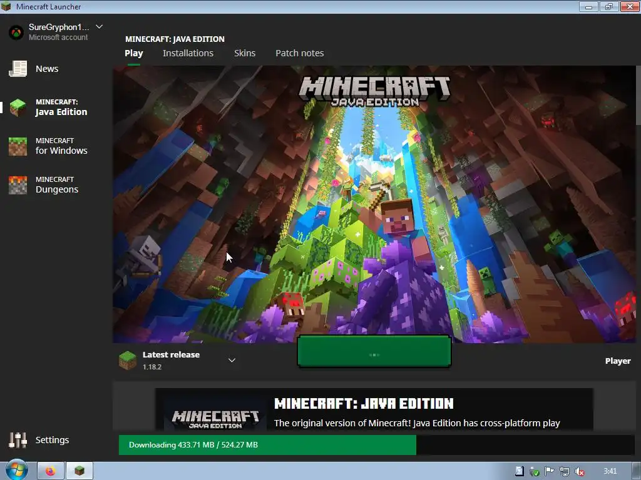Open Firefox from the taskbar
The image size is (641, 480).
(x=51, y=471)
